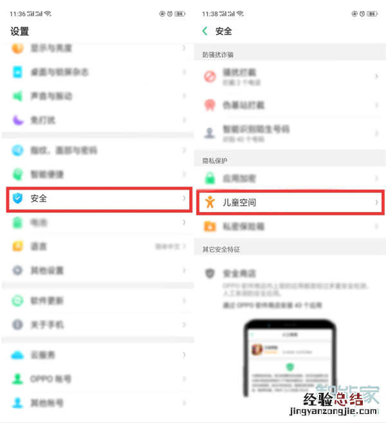386x423 pixels.
Task: Open the 儿童空间 entry under 隐私保护
Action: (290, 203)
